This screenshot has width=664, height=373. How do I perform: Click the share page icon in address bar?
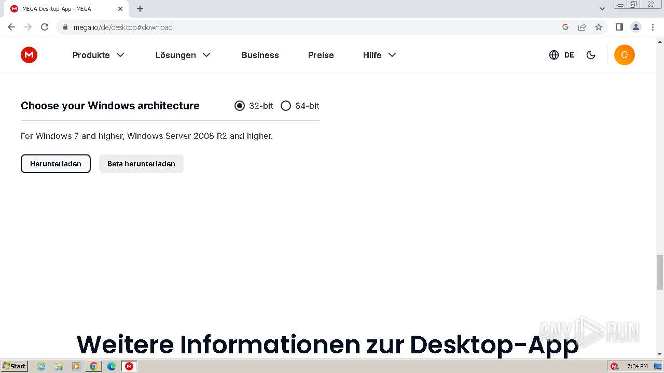(x=582, y=27)
